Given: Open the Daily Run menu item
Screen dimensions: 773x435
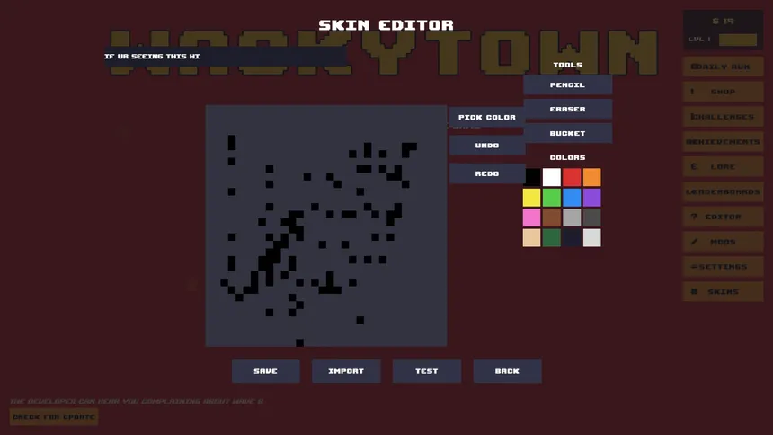Looking at the screenshot, I should coord(724,67).
